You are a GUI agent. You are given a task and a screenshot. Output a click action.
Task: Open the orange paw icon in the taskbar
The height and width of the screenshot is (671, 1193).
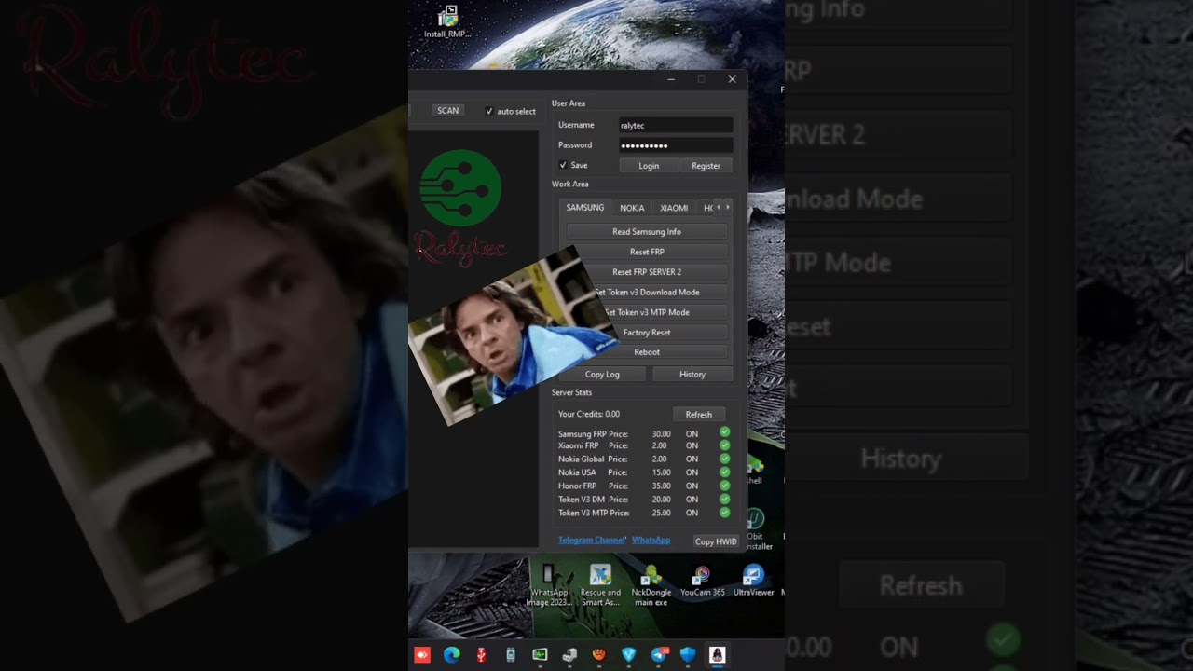click(x=599, y=655)
